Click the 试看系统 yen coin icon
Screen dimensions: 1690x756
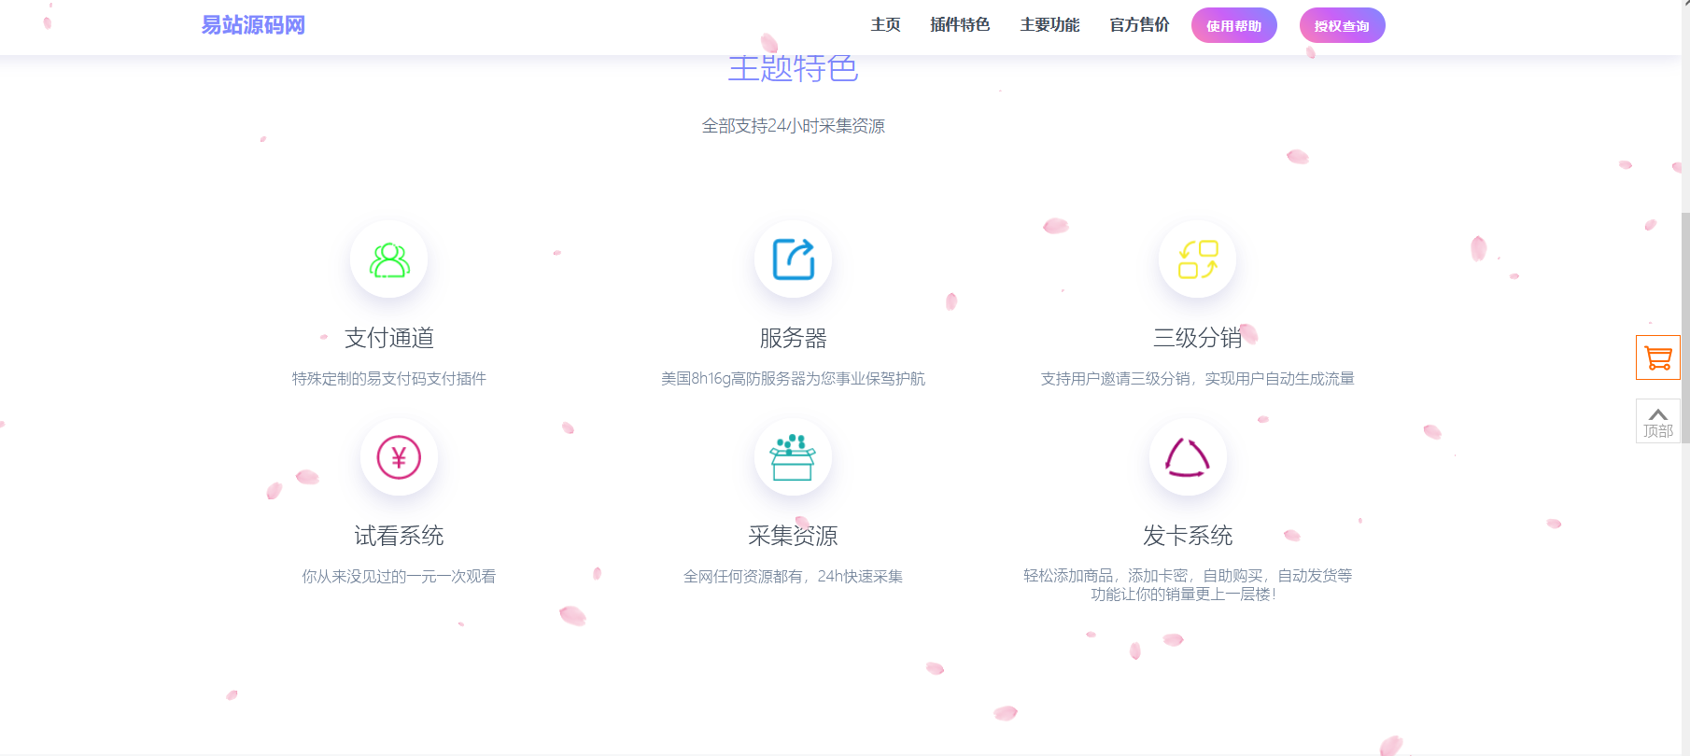pos(399,457)
